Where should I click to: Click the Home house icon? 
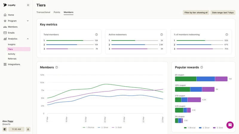(5, 15)
